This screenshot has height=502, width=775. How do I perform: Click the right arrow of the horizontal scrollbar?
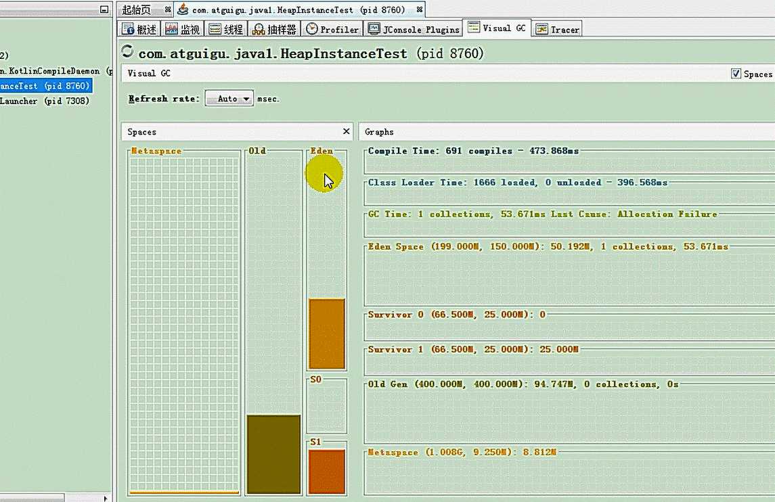(x=106, y=498)
